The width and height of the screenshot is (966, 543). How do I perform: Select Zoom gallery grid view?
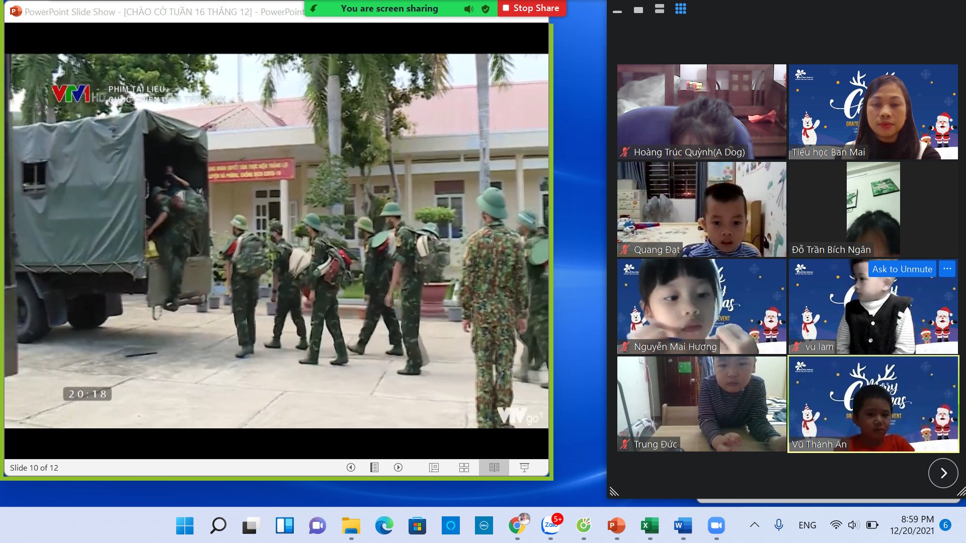(680, 9)
